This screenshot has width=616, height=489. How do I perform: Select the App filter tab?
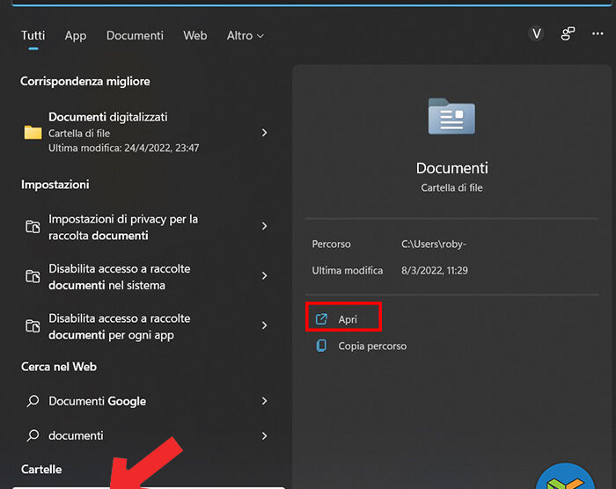pos(76,35)
